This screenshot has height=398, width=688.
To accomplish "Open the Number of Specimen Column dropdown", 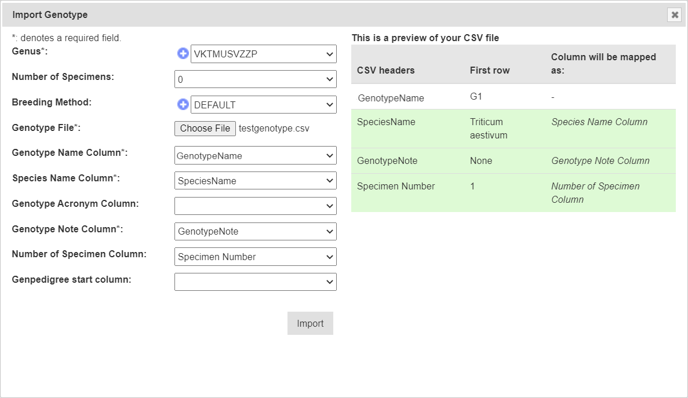I will (255, 257).
